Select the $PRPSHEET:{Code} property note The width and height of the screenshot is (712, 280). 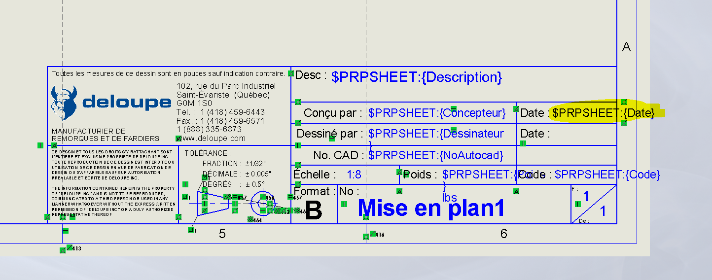point(607,175)
